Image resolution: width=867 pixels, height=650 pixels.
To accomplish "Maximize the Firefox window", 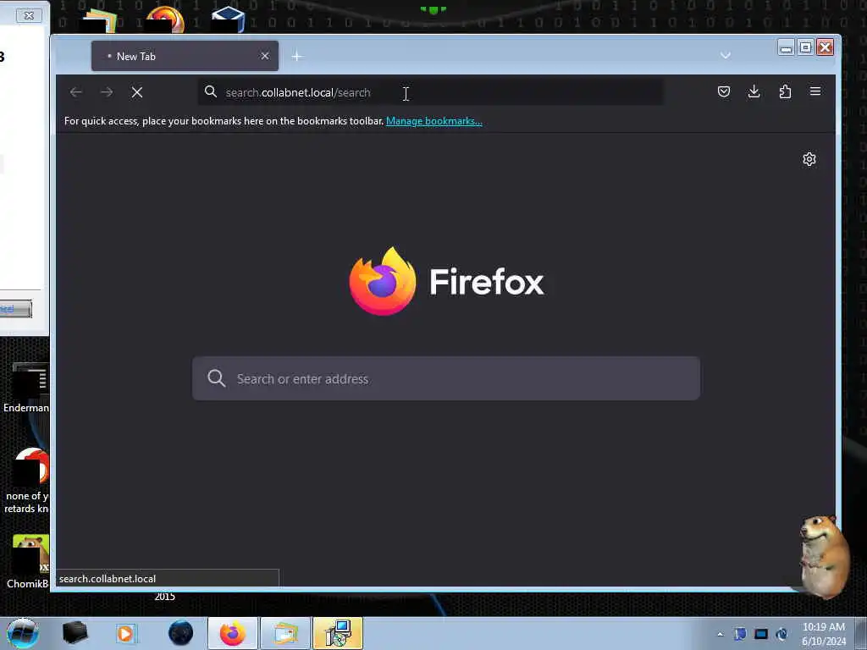I will point(806,48).
